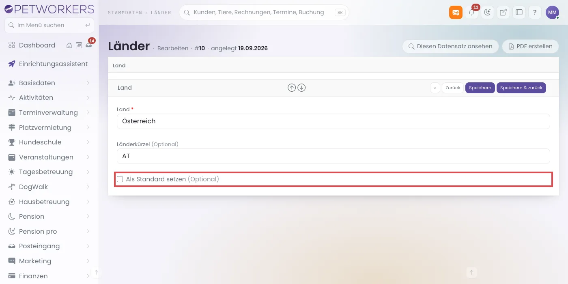The width and height of the screenshot is (568, 284).
Task: Click the scroll-to-top arrow below the form
Action: tap(471, 272)
